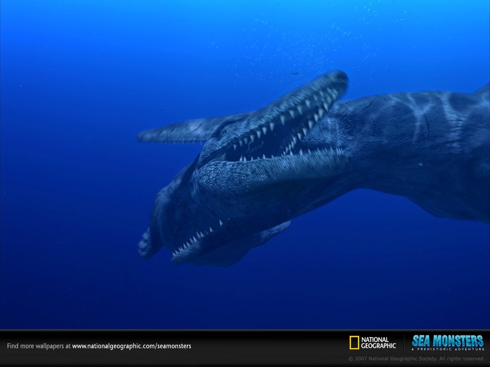The image size is (490, 367).
Task: Click the Sea Monsters title logo
Action: (448, 342)
